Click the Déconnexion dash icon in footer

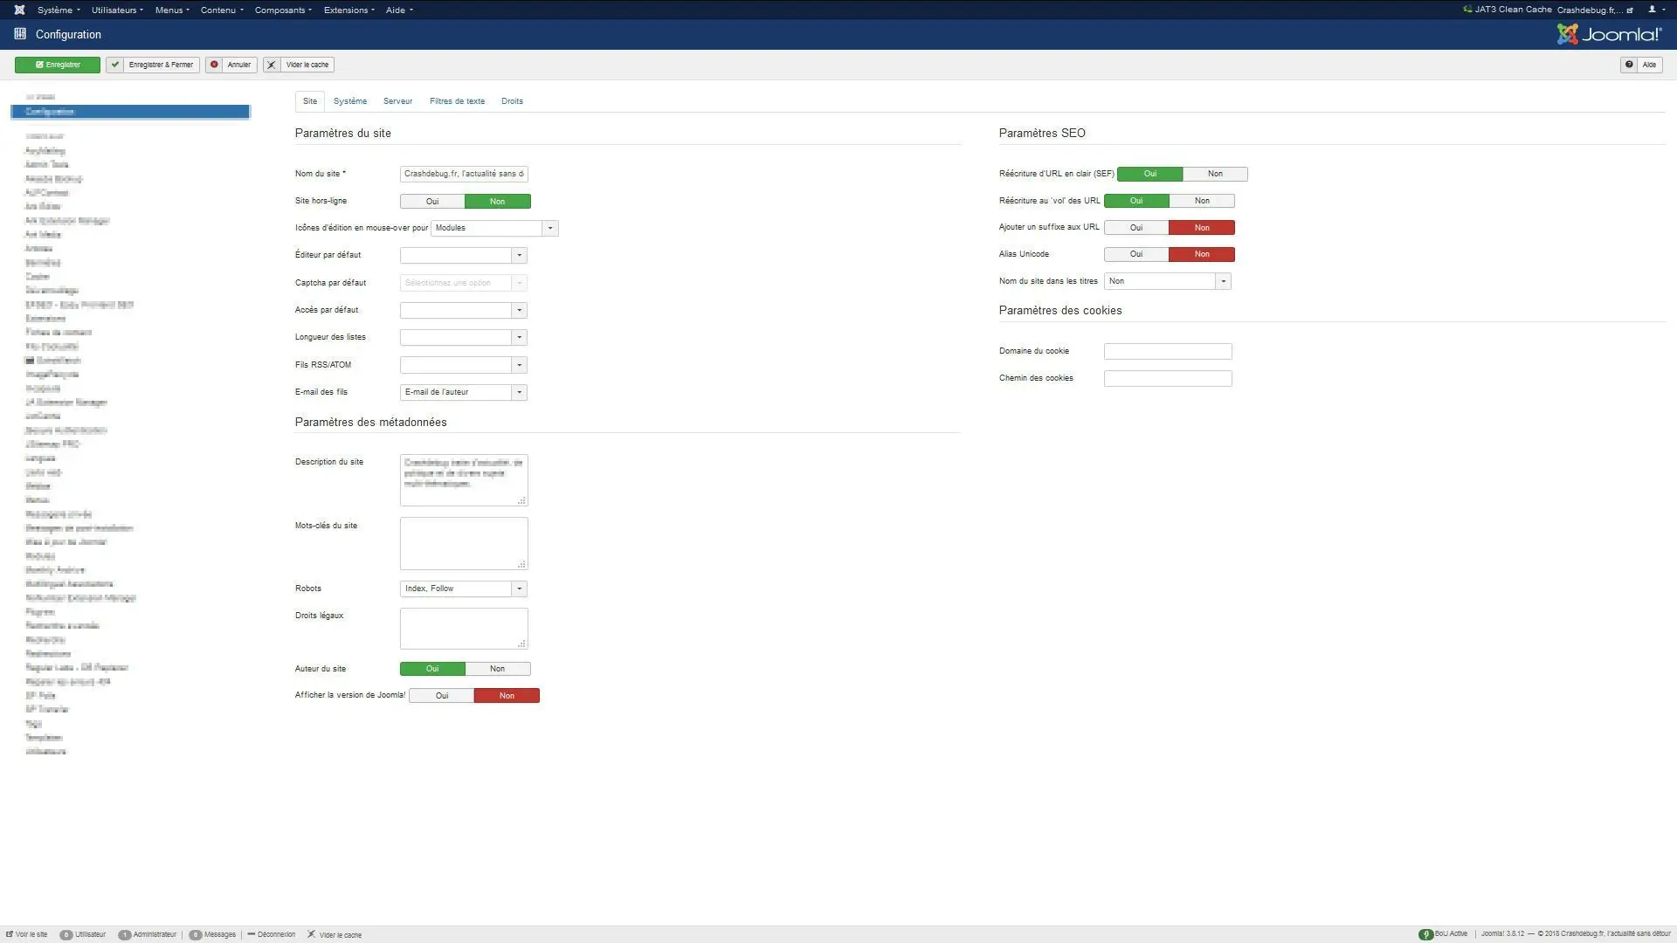click(251, 934)
